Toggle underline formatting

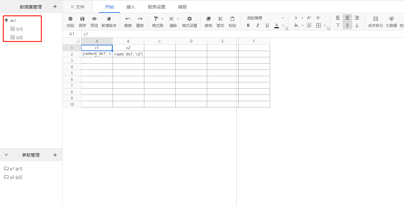(x=267, y=25)
